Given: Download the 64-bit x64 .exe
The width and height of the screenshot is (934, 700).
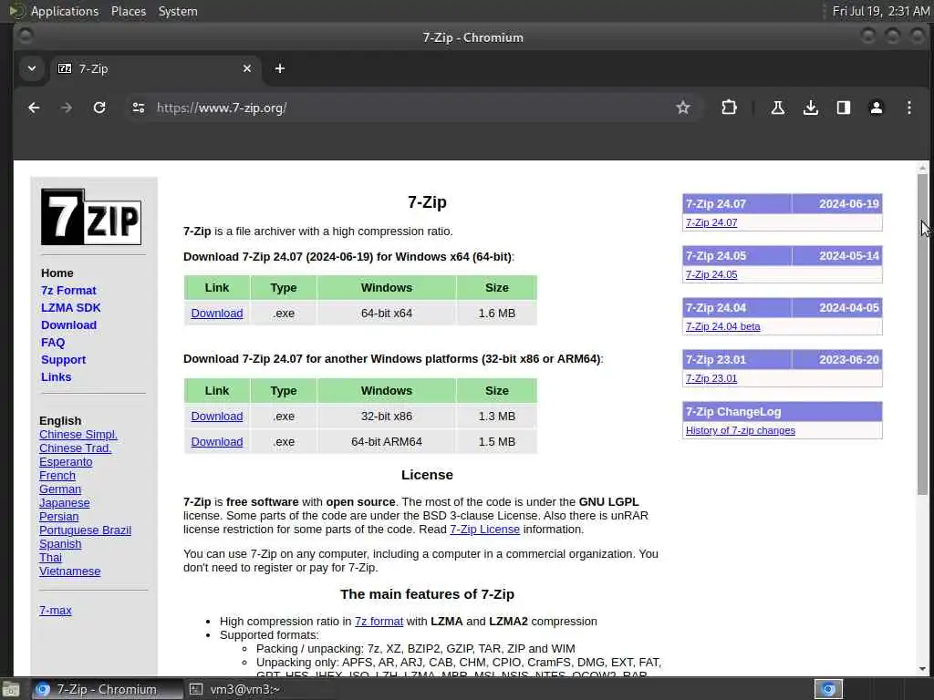Looking at the screenshot, I should [217, 314].
